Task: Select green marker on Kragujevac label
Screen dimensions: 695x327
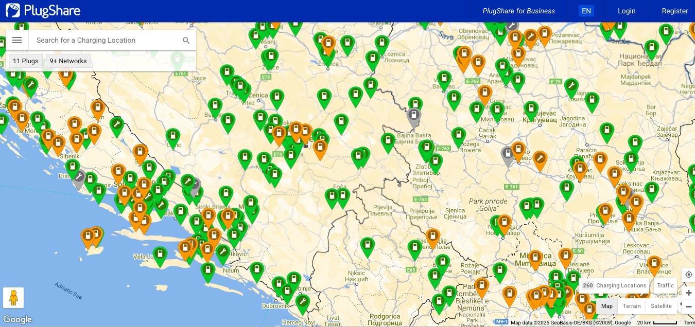Action: [x=531, y=111]
